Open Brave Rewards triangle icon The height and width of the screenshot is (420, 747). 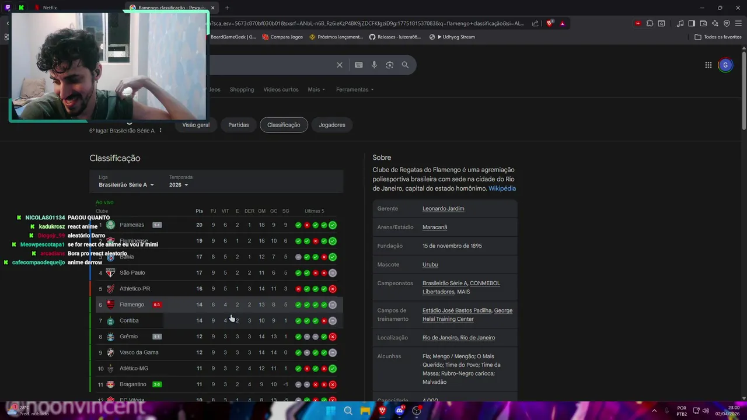[x=563, y=23]
